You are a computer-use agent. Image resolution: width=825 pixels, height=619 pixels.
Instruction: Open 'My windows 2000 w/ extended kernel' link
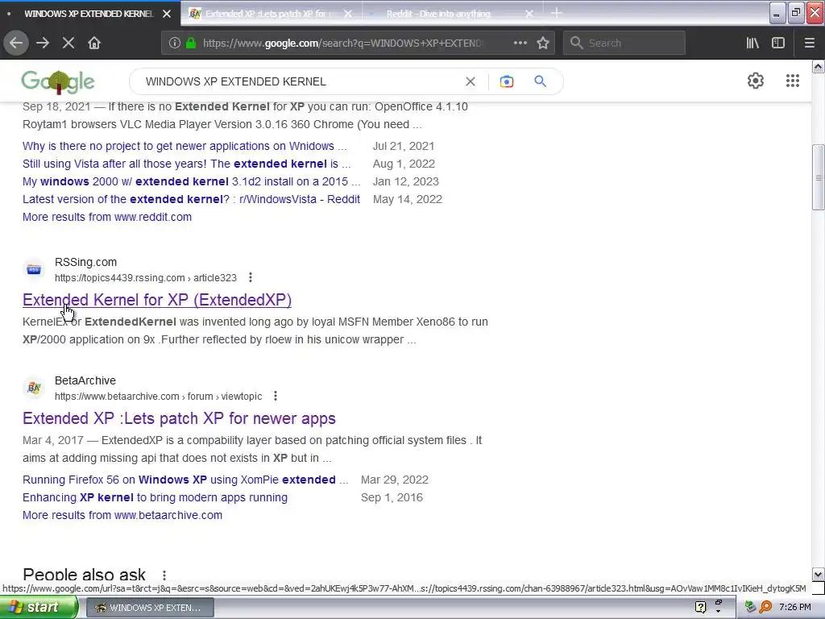pos(192,181)
